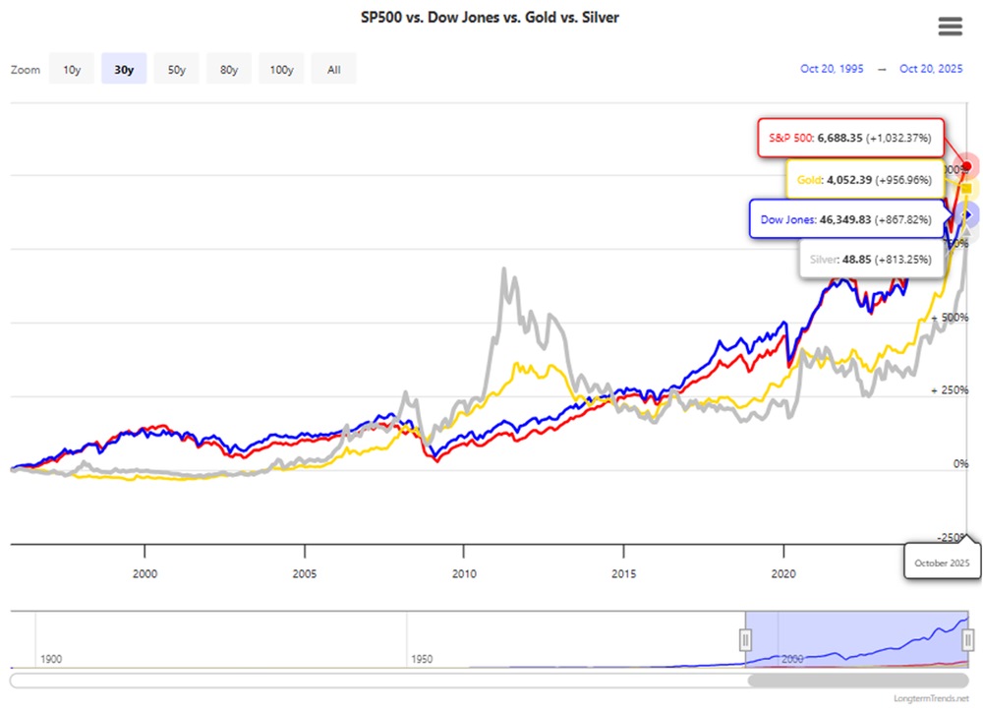
Task: Click the blue Dow Jones endpoint marker
Action: click(x=967, y=214)
